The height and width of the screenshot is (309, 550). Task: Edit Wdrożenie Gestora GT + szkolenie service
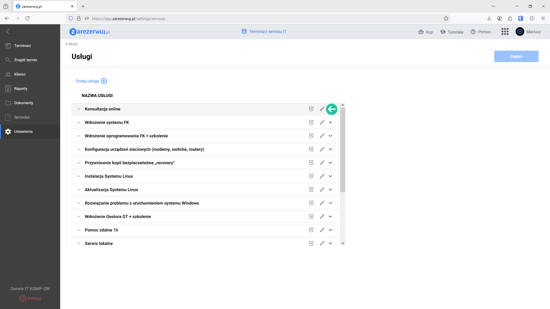tap(322, 217)
